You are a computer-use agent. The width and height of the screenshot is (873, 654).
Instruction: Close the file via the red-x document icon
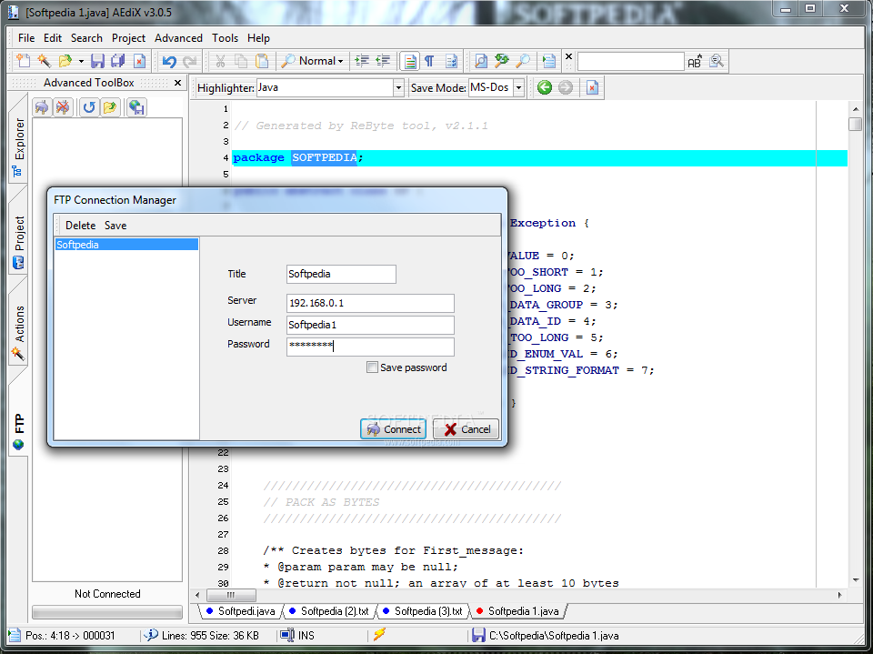point(139,61)
